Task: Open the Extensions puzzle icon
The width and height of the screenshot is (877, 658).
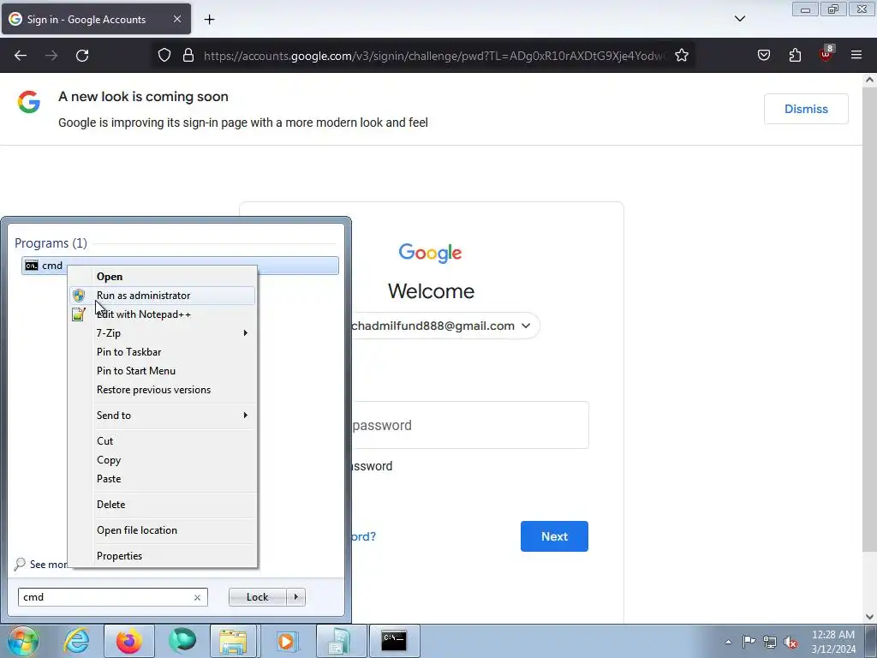Action: pyautogui.click(x=795, y=56)
